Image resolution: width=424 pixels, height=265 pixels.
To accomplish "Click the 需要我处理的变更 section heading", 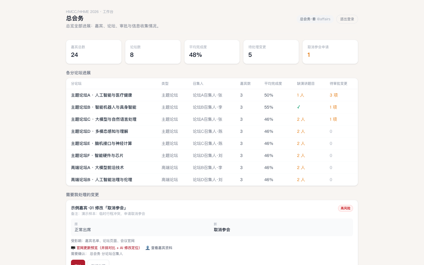I will pos(82,195).
